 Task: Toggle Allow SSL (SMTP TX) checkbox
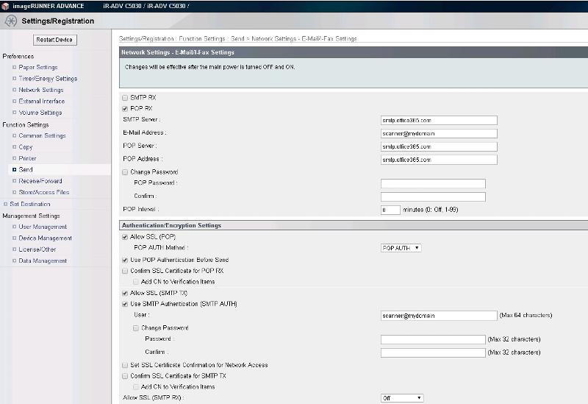[125, 293]
